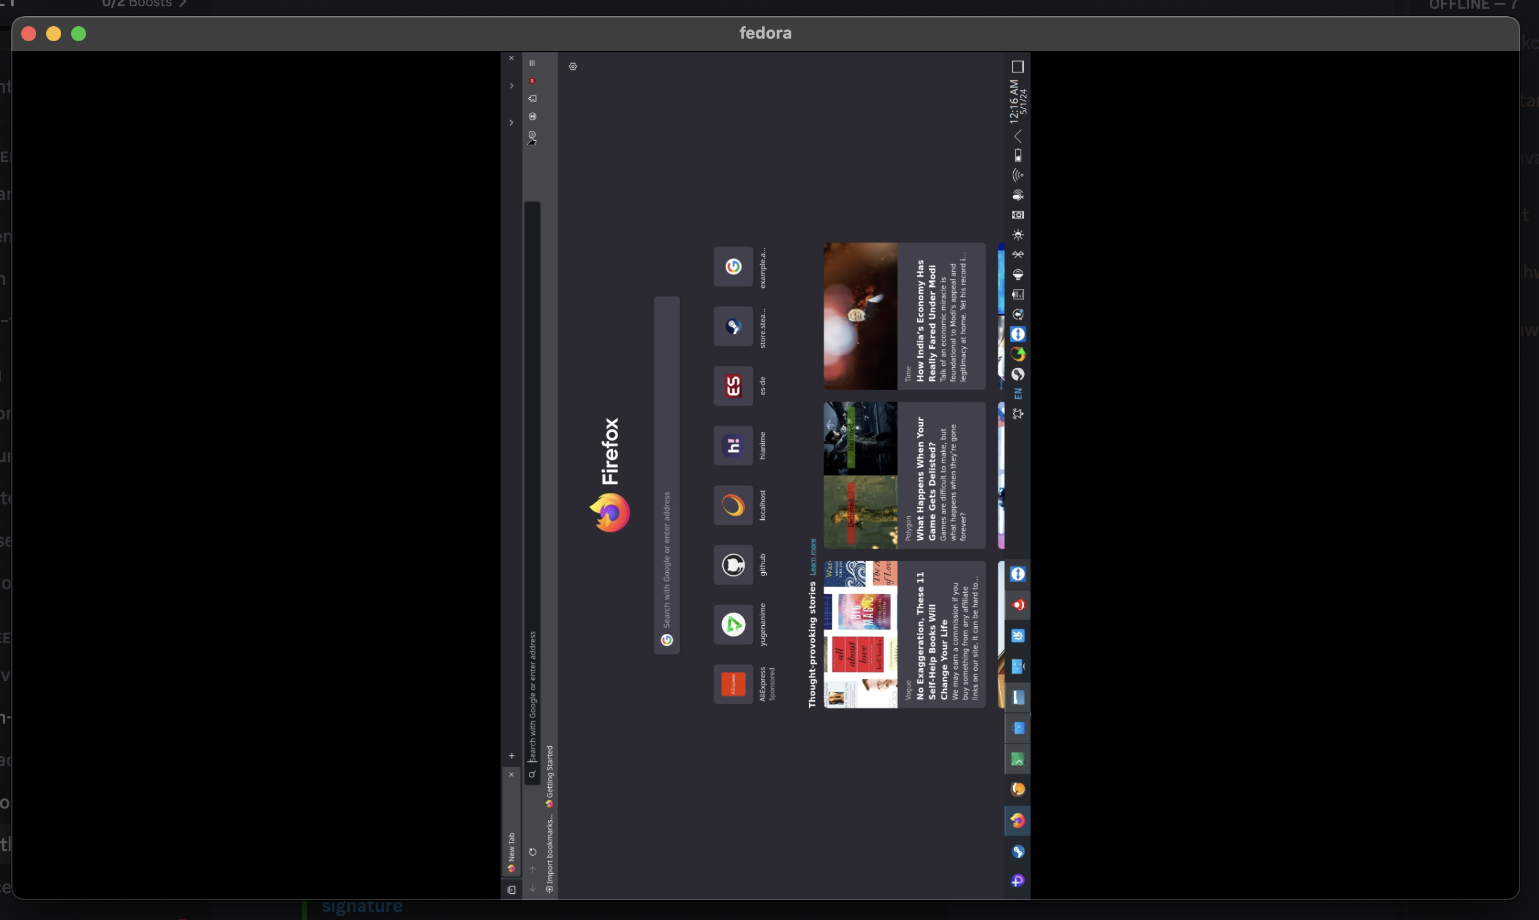Click the Steam icon in the system tray
The width and height of the screenshot is (1539, 920).
(1018, 374)
